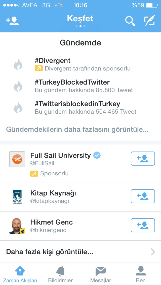Image resolution: width=161 pixels, height=285 pixels.
Task: Open the #TurkeyBlockedTwitter trend
Action: point(72,82)
